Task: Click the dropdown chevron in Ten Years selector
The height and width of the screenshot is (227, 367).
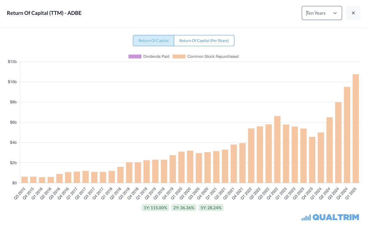Action: [x=335, y=13]
